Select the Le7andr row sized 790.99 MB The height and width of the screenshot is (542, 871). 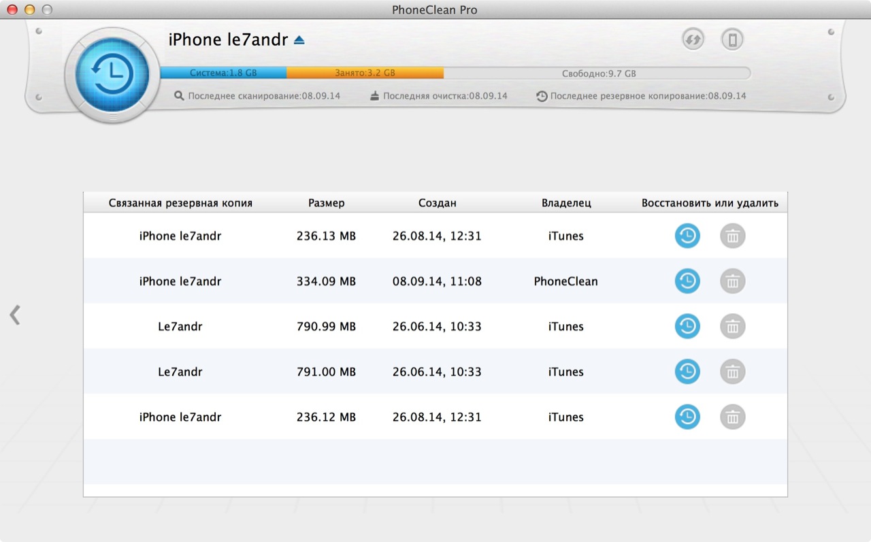[x=435, y=326]
